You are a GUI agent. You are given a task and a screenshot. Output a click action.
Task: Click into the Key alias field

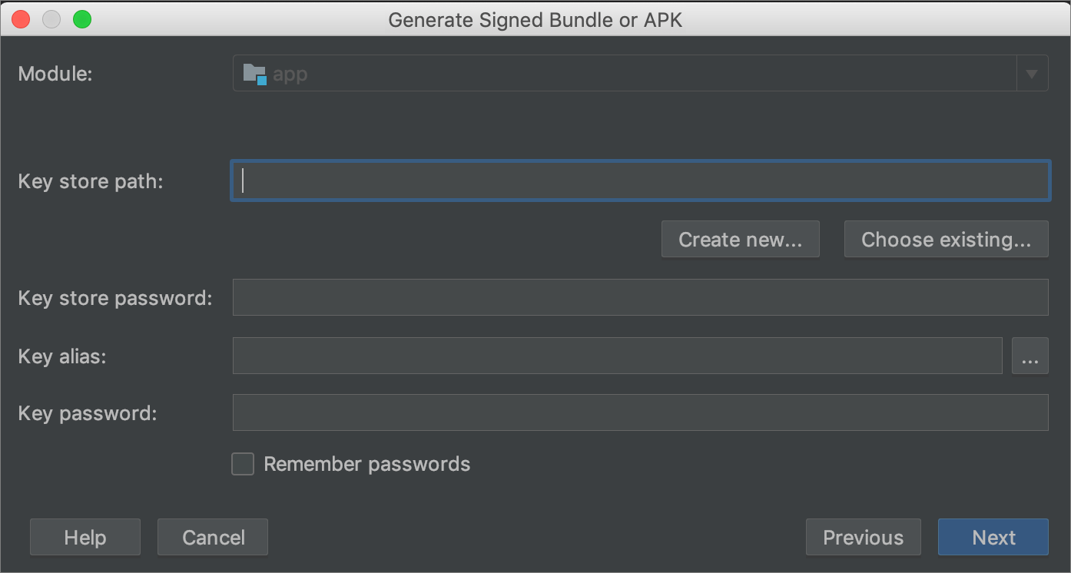pos(617,356)
